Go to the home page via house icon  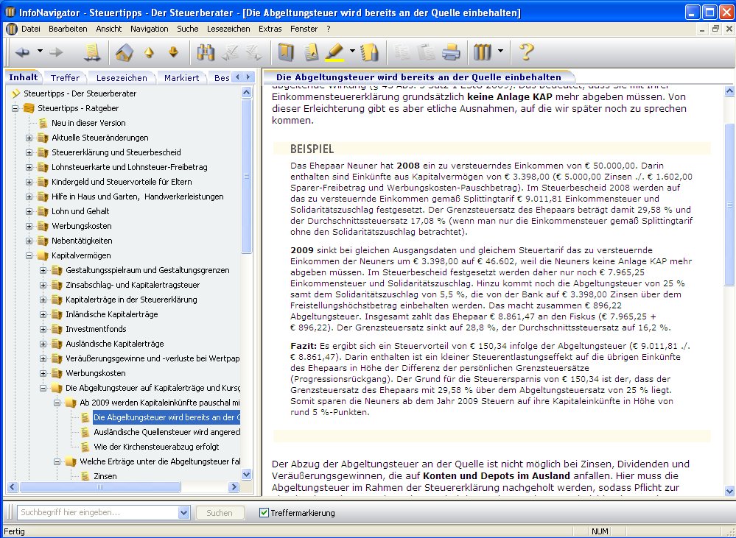124,52
